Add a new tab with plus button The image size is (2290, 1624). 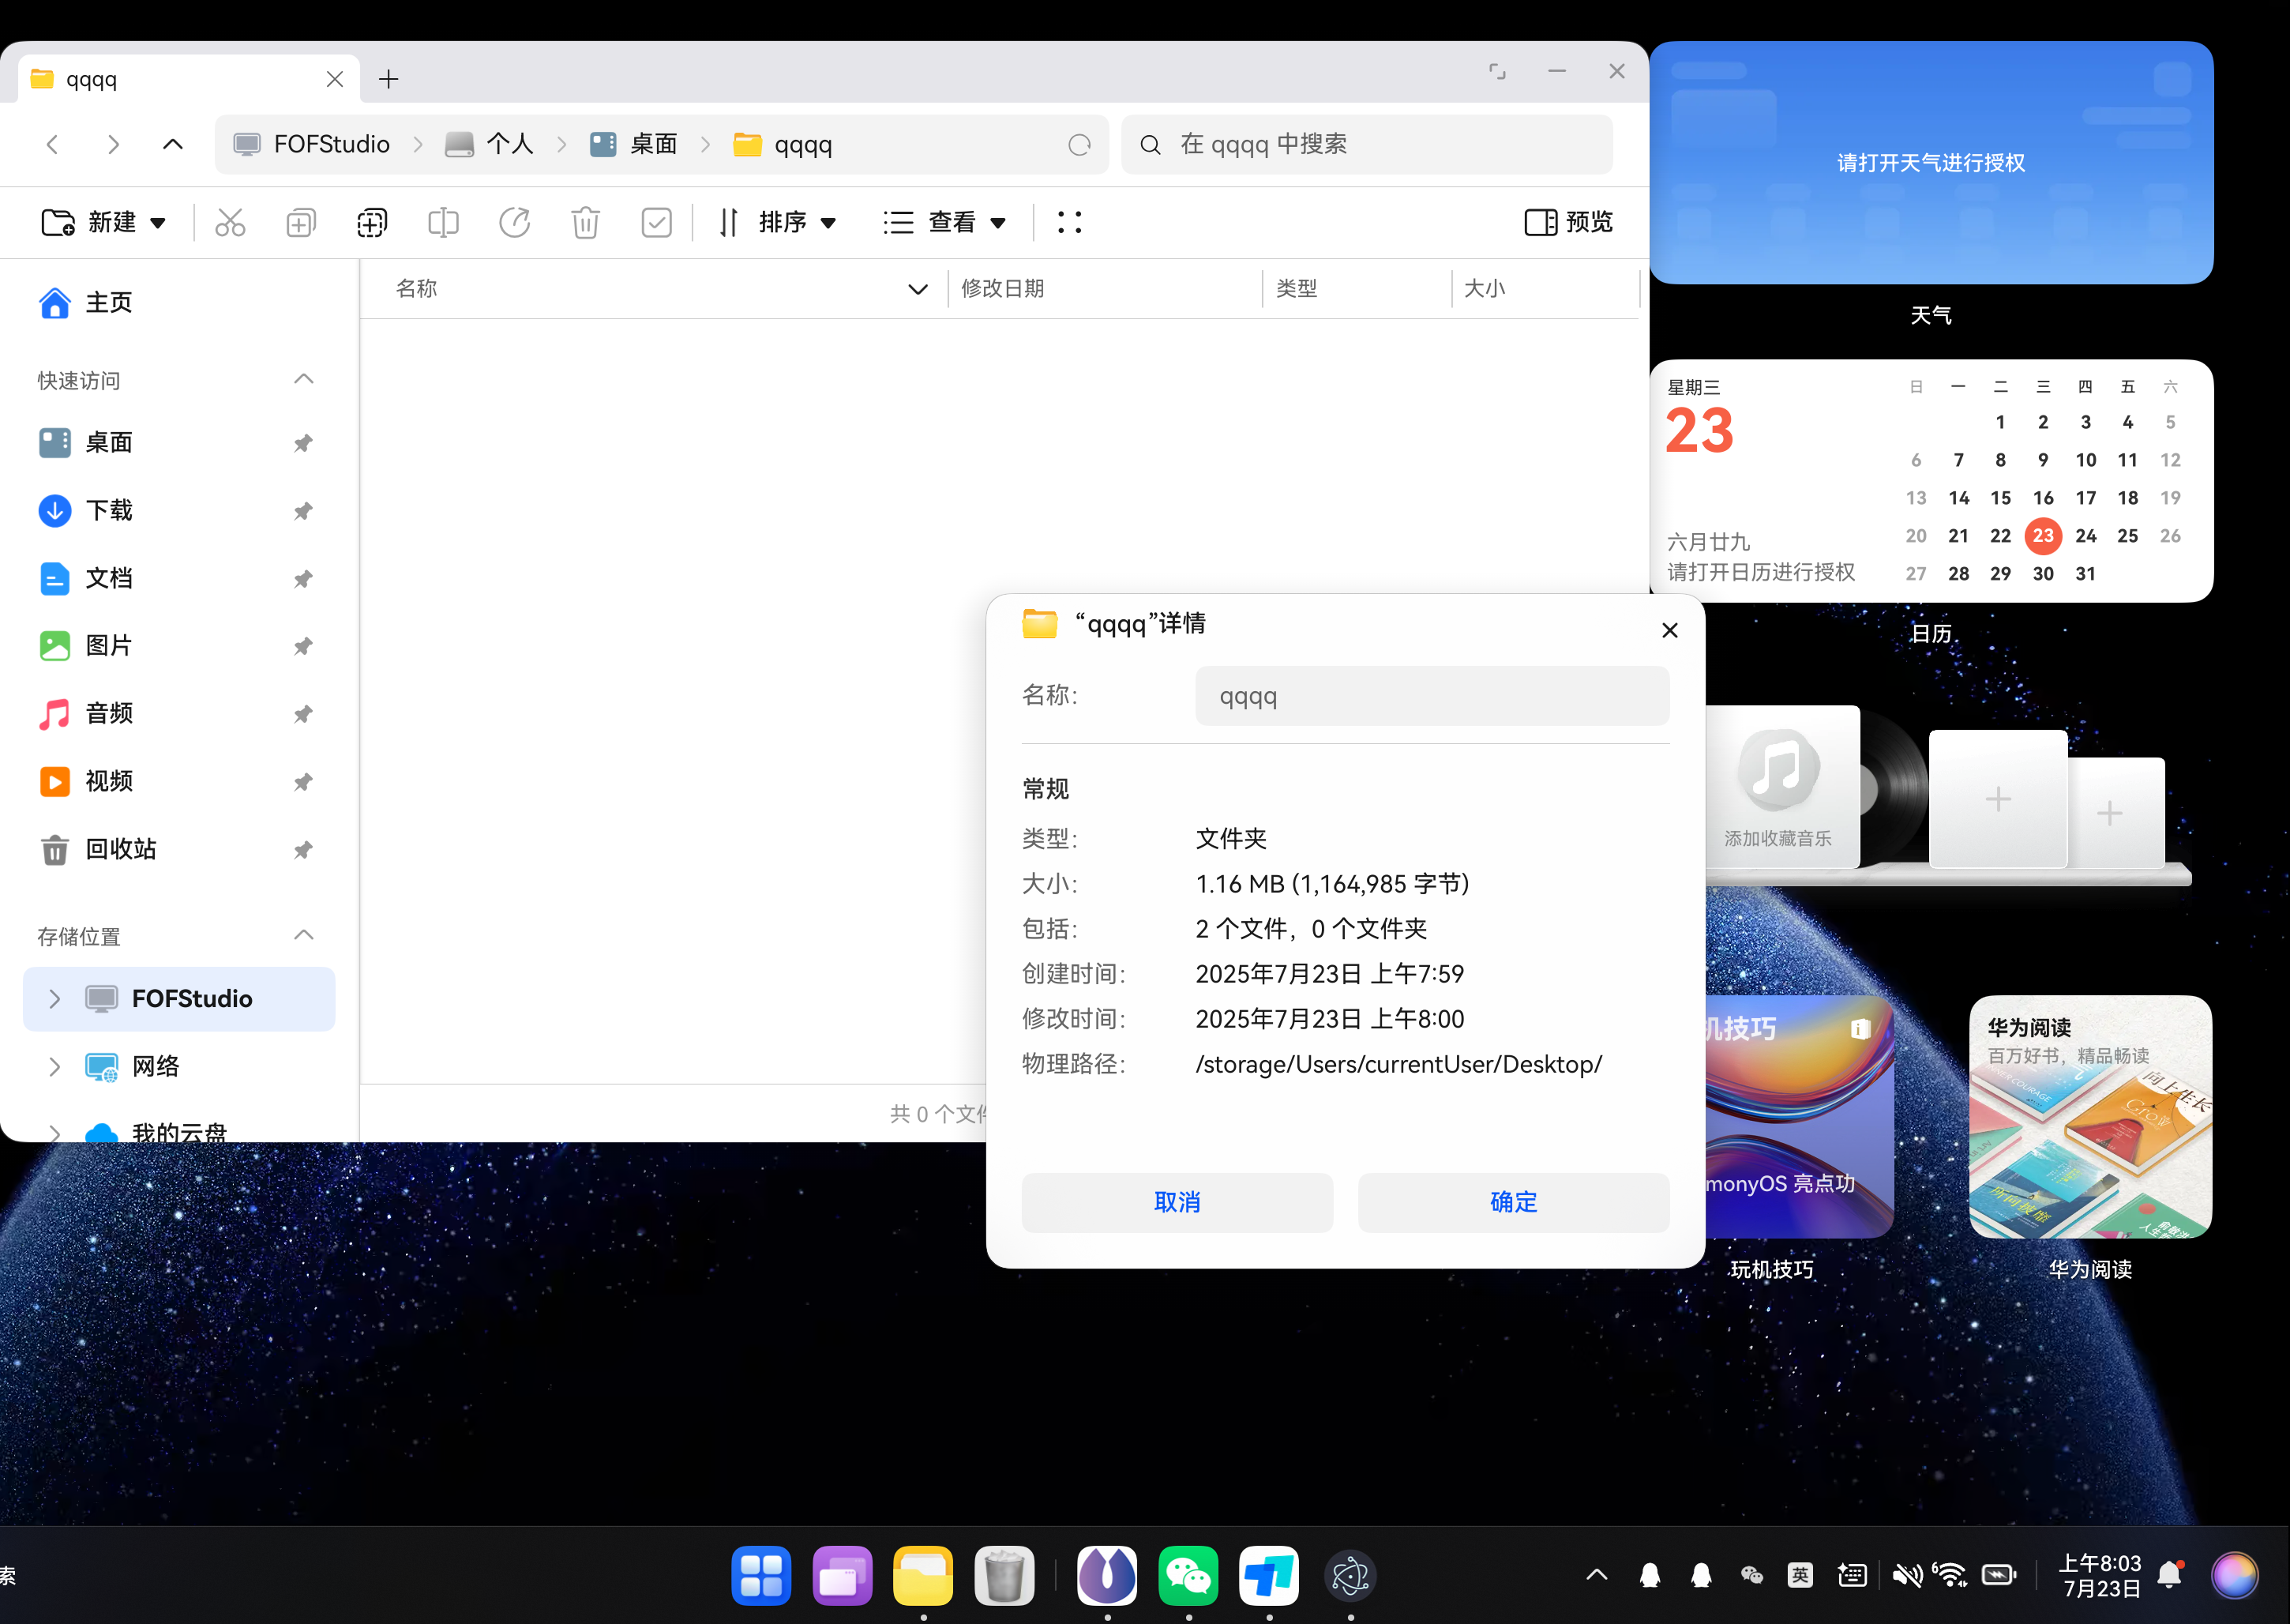pos(389,79)
